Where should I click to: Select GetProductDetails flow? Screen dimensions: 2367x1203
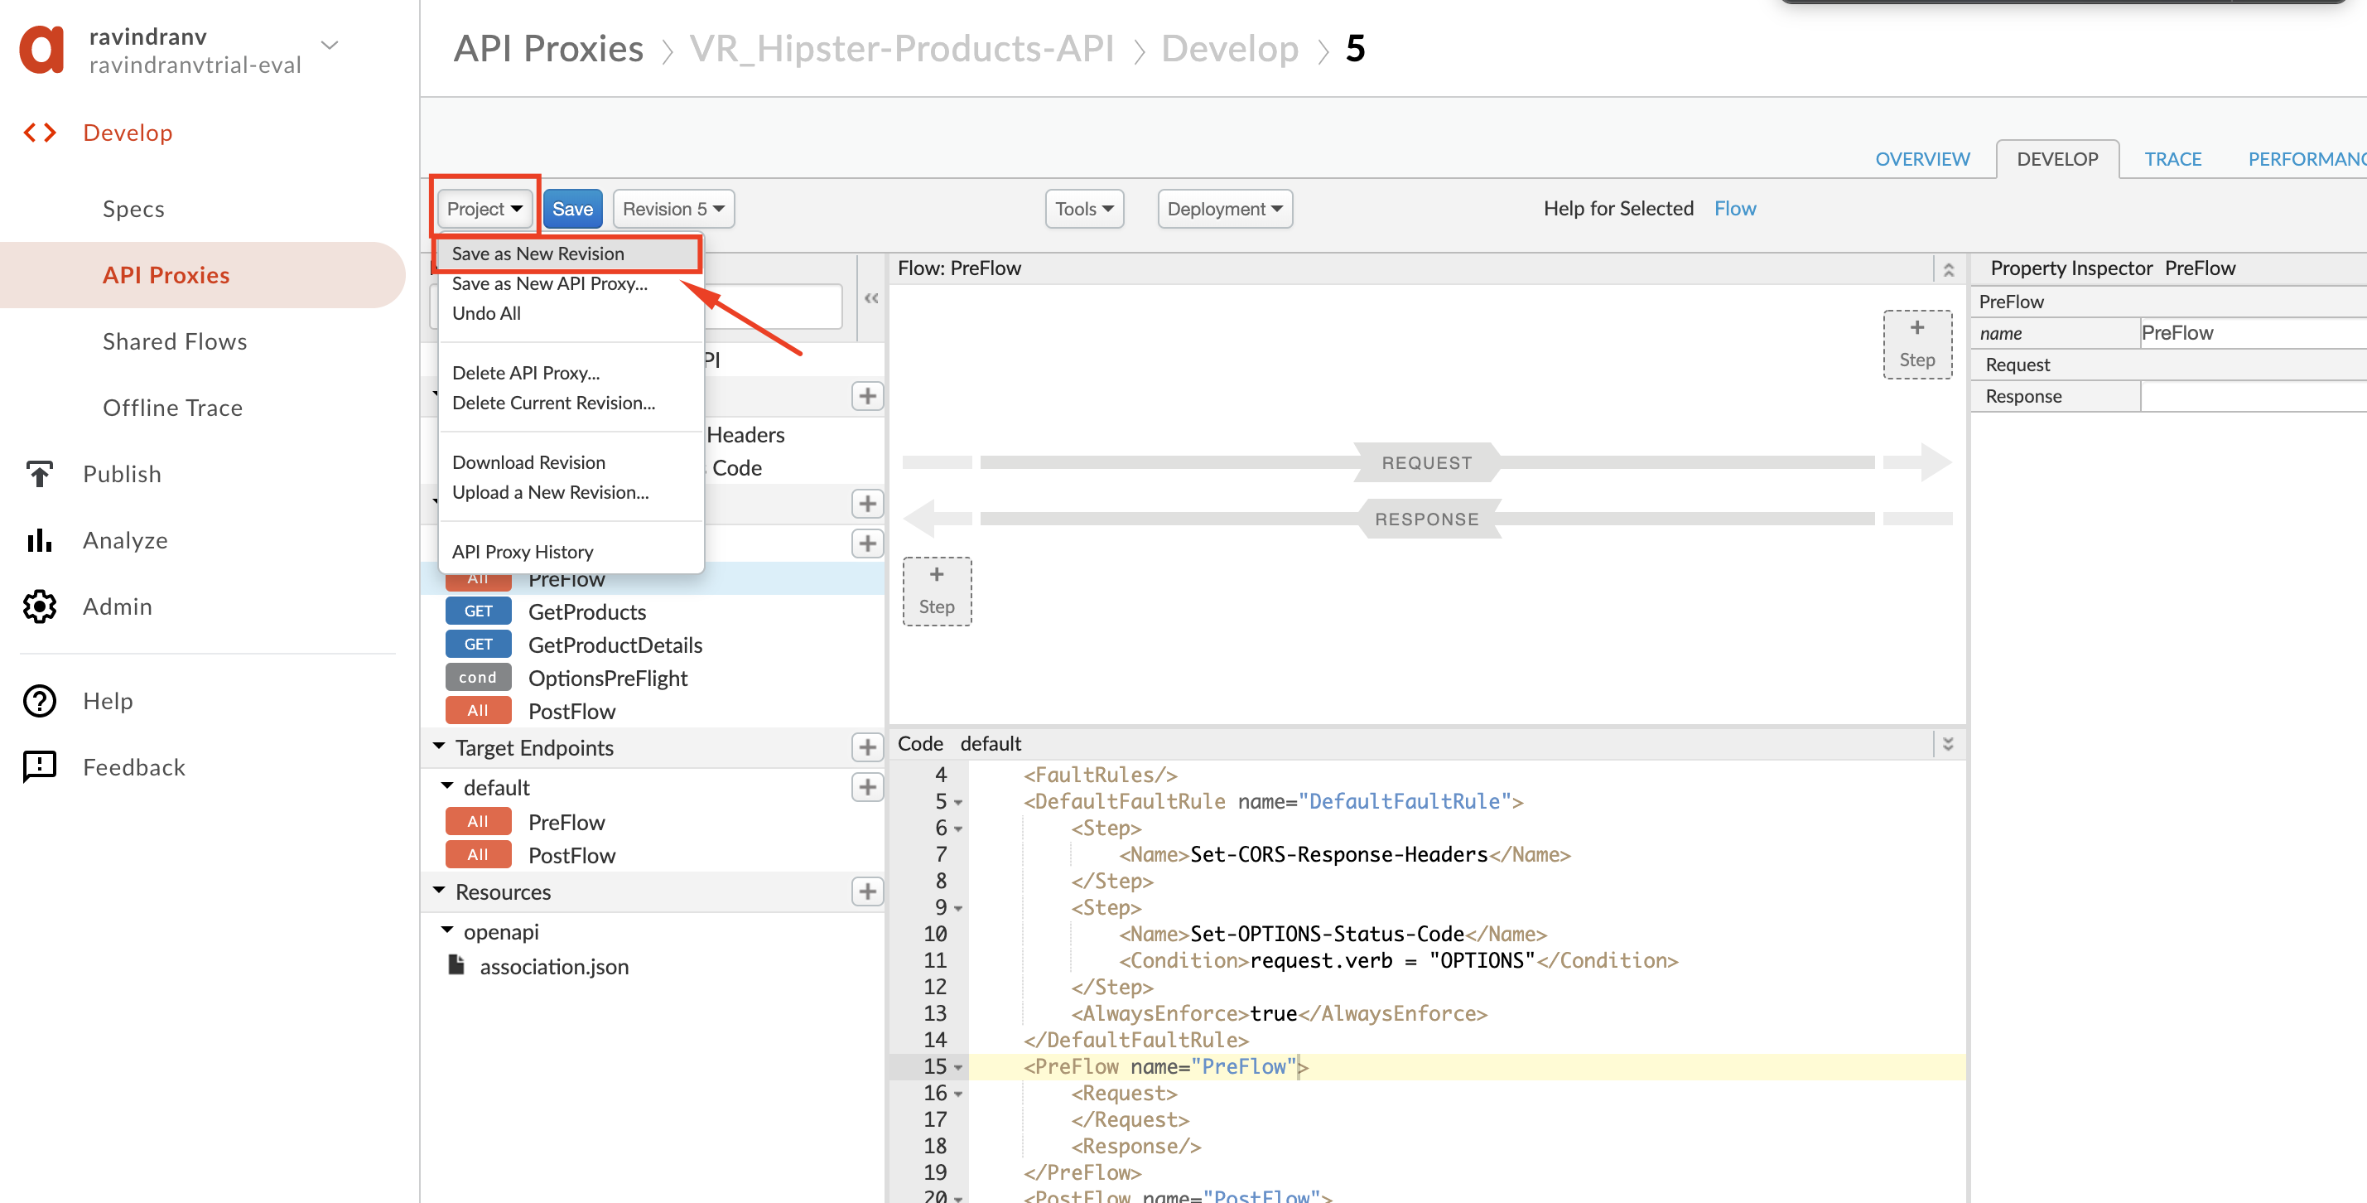(615, 645)
